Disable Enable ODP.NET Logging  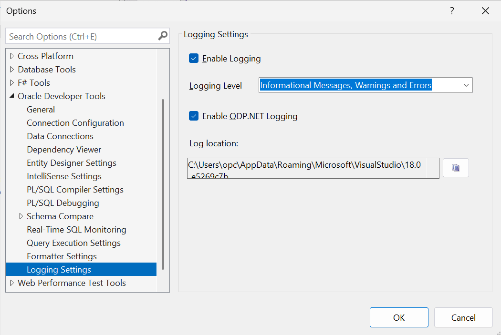click(x=193, y=116)
